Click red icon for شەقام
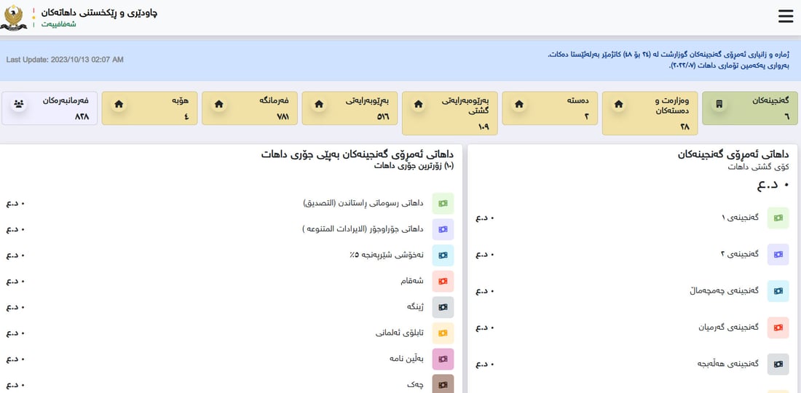Screen dimensions: 801x393 click(x=443, y=281)
